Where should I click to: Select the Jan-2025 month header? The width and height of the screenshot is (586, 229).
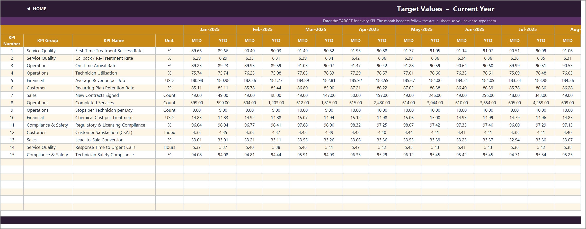tap(210, 29)
